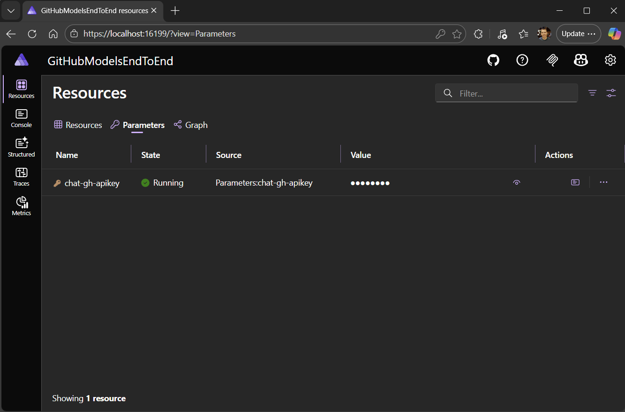Toggle resource type filters icon
This screenshot has height=412, width=625.
(592, 93)
